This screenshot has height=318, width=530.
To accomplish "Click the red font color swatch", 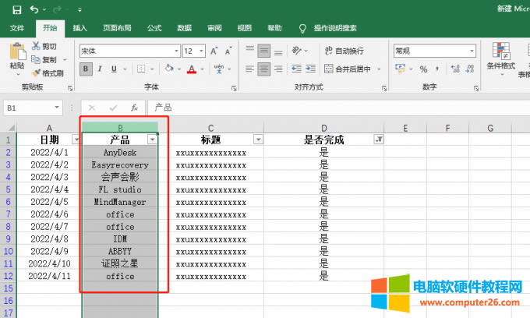I will [192, 69].
